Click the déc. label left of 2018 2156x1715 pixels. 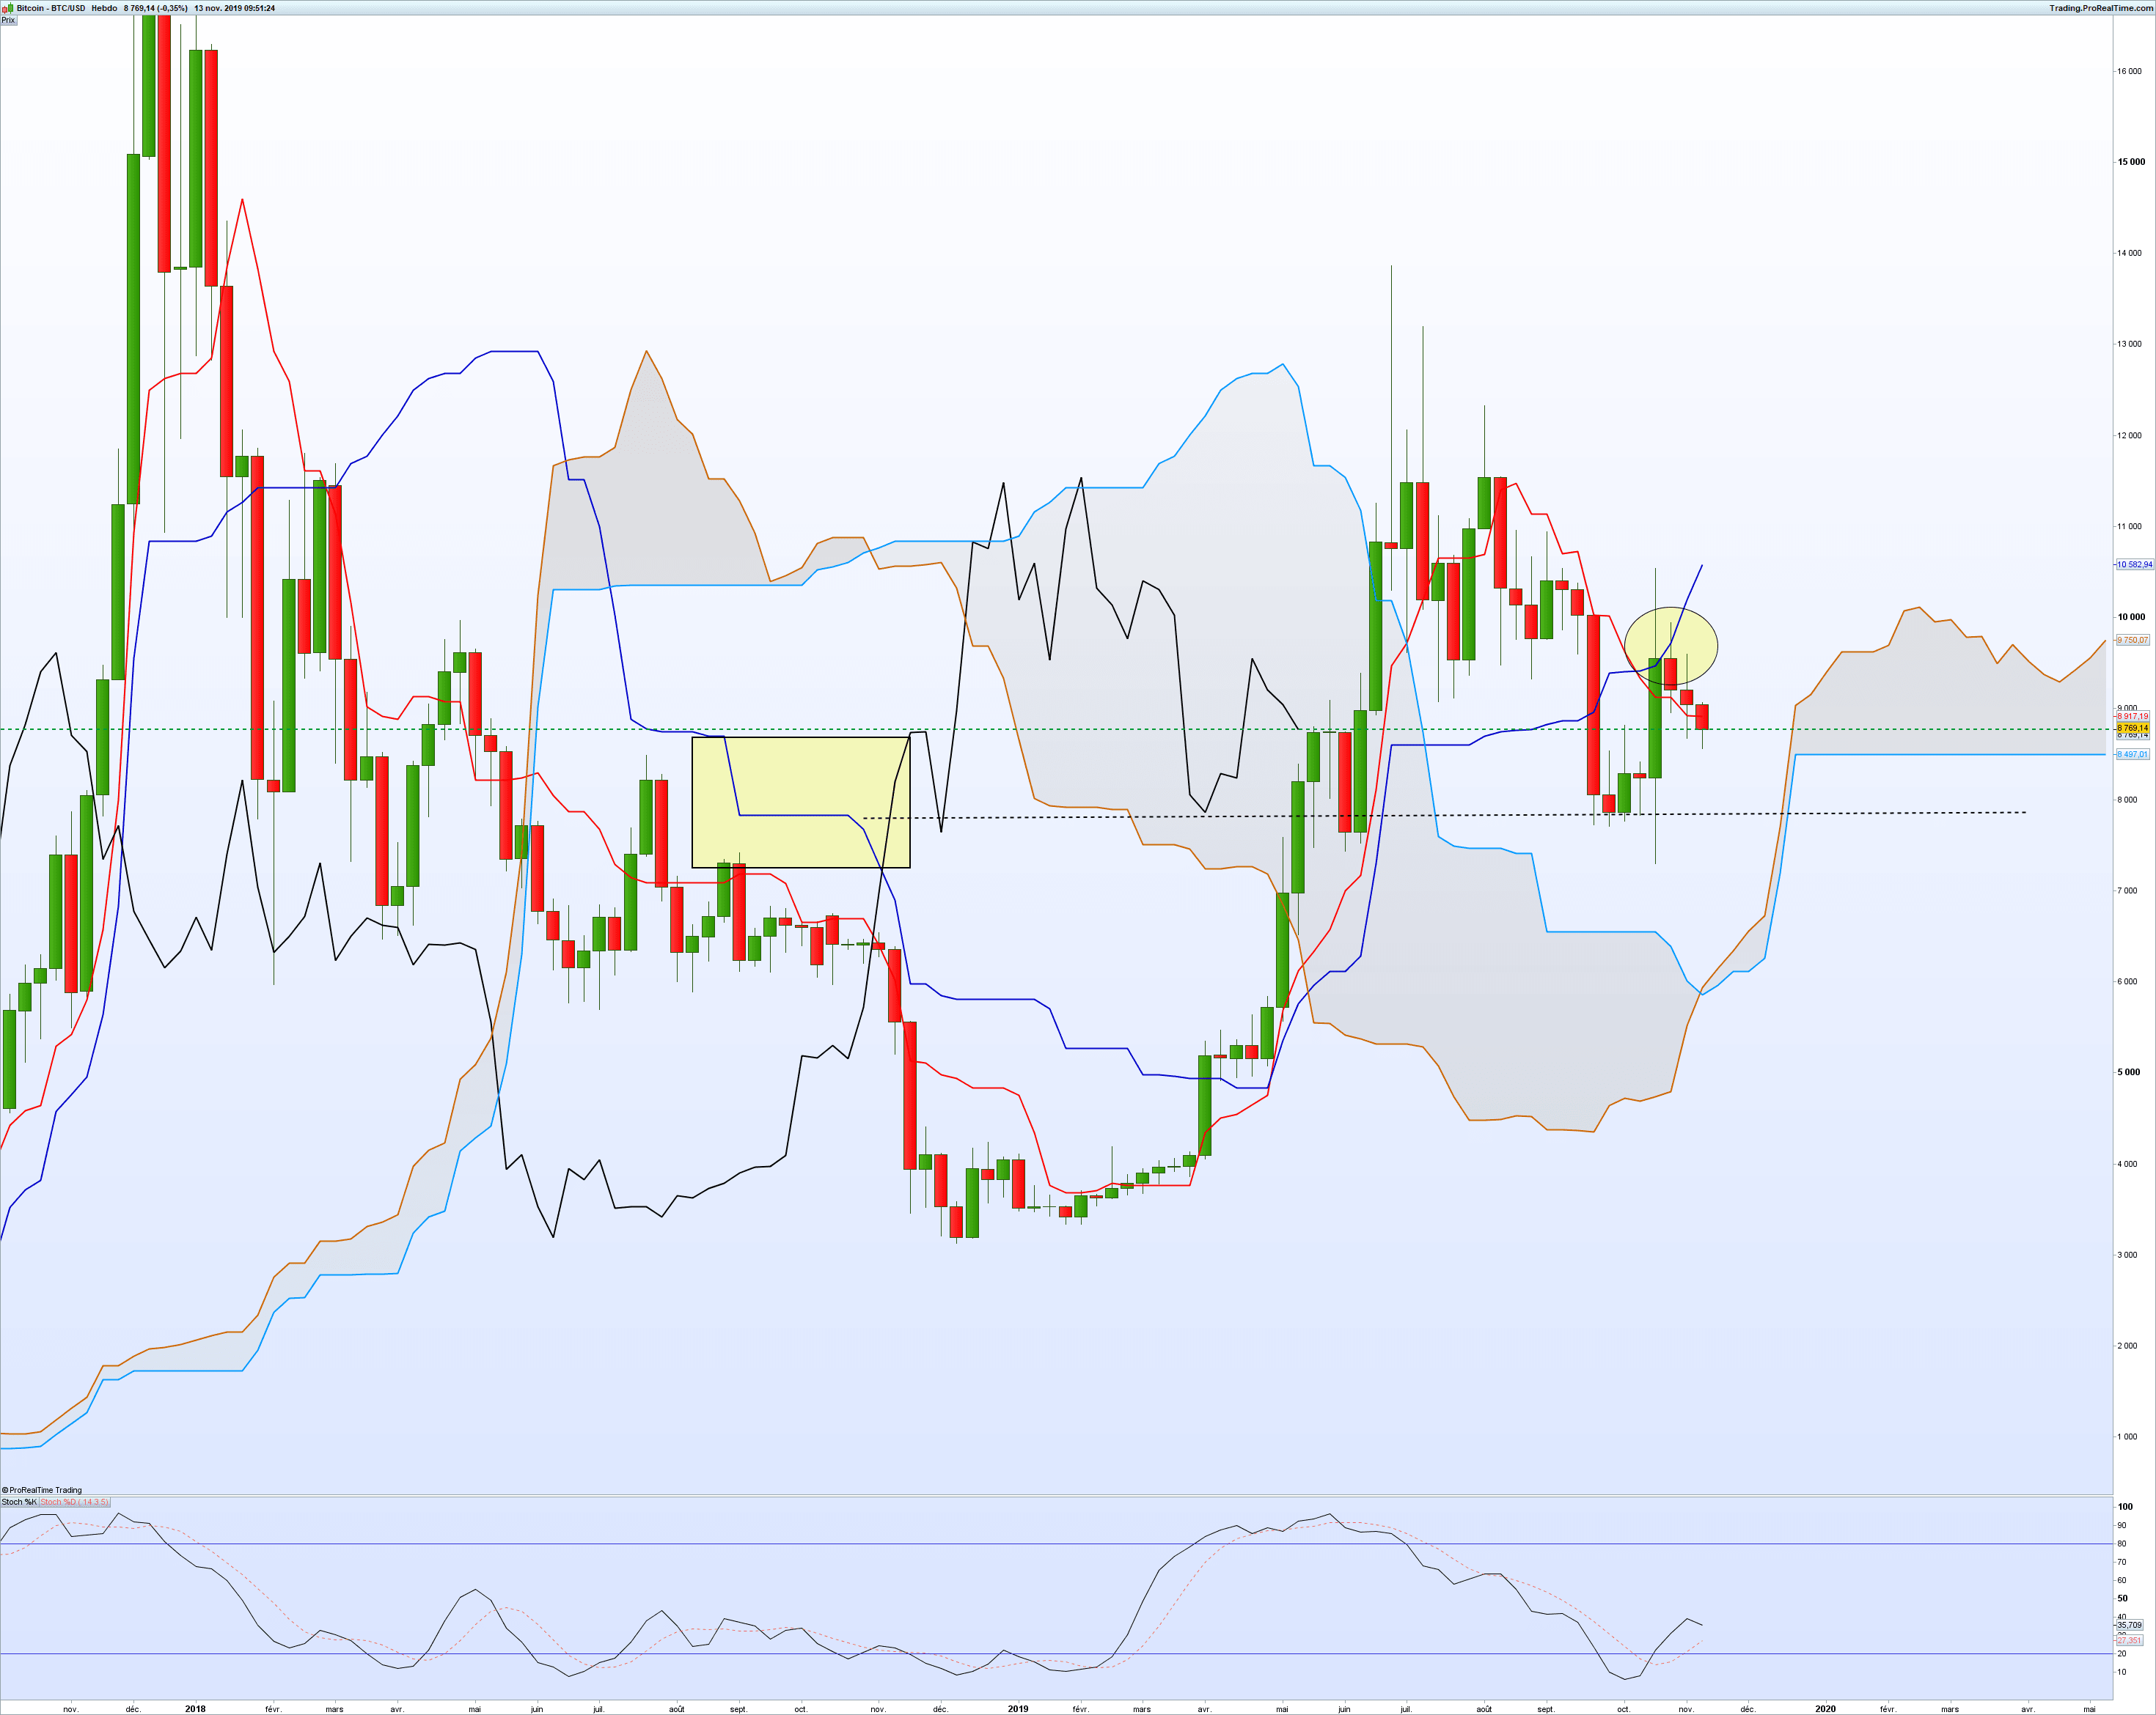click(x=133, y=1709)
